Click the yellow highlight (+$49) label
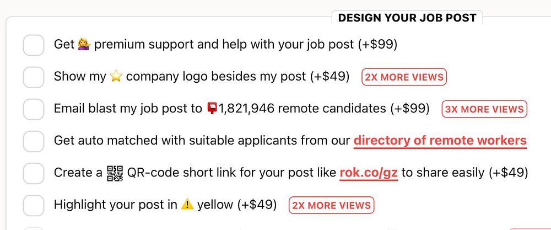This screenshot has width=551, height=230. [x=165, y=205]
